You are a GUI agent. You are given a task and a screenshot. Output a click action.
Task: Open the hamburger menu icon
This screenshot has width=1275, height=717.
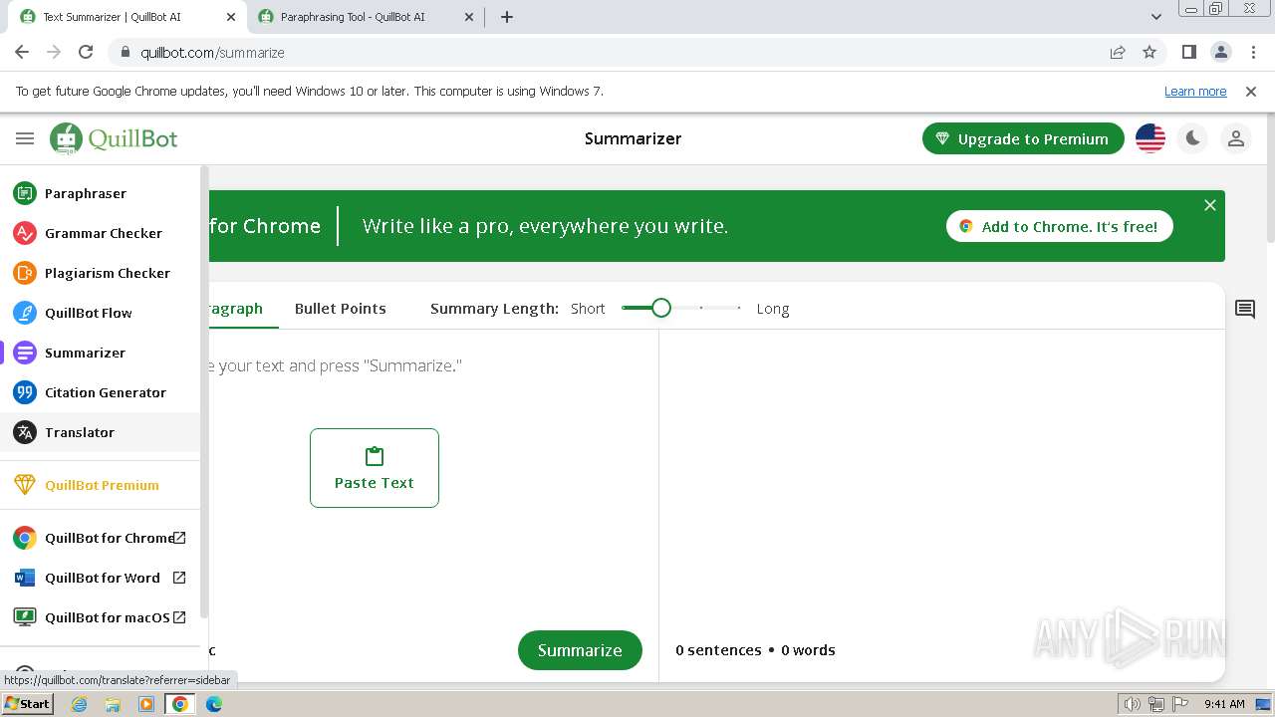coord(25,138)
